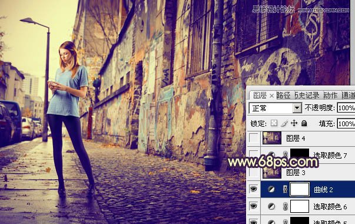Show the 图层 4 layer visibility
355x224 pixels.
(253, 138)
